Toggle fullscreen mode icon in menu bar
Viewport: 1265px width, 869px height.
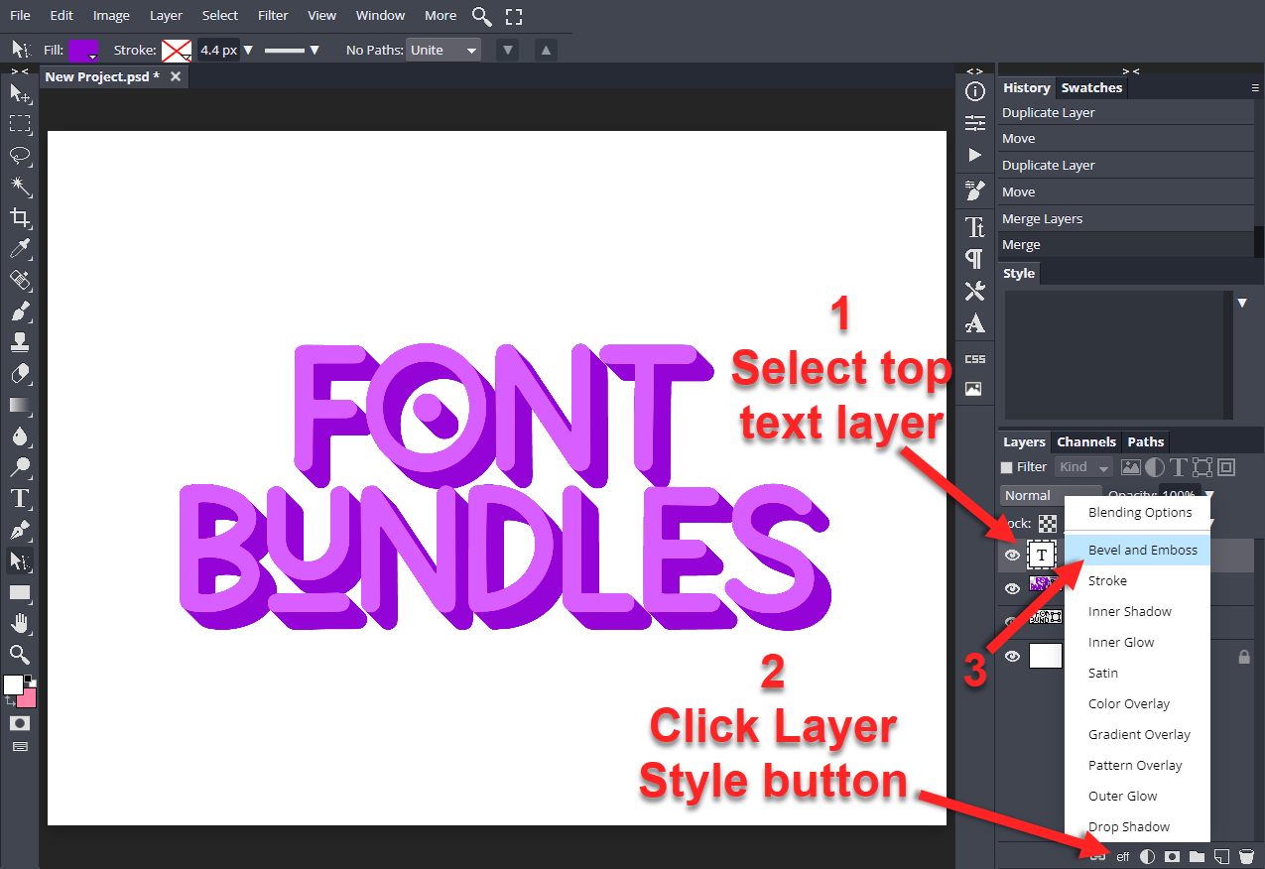point(513,16)
